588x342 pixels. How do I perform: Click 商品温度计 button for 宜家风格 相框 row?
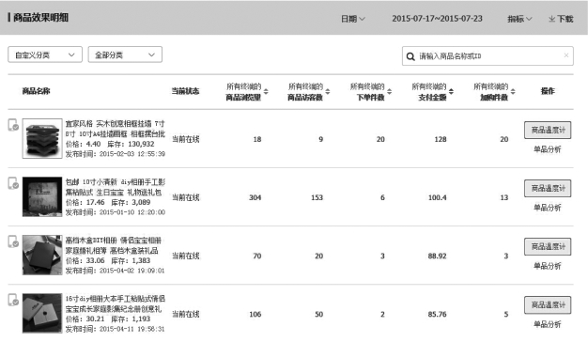pyautogui.click(x=548, y=130)
